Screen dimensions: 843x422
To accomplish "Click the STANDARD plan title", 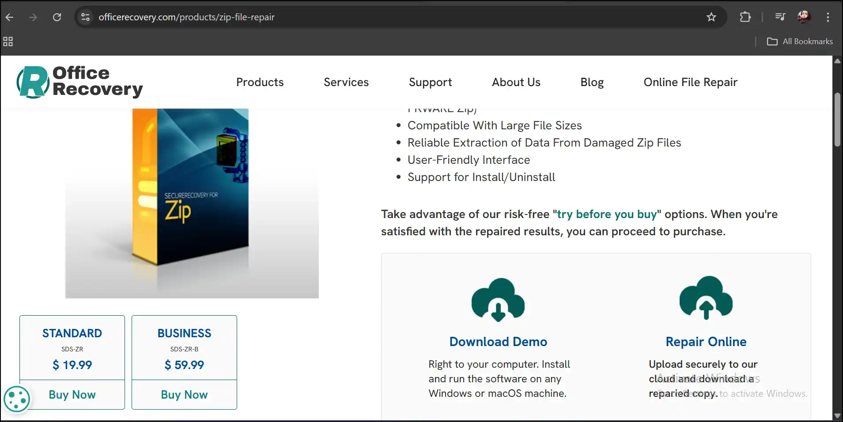I will 72,333.
